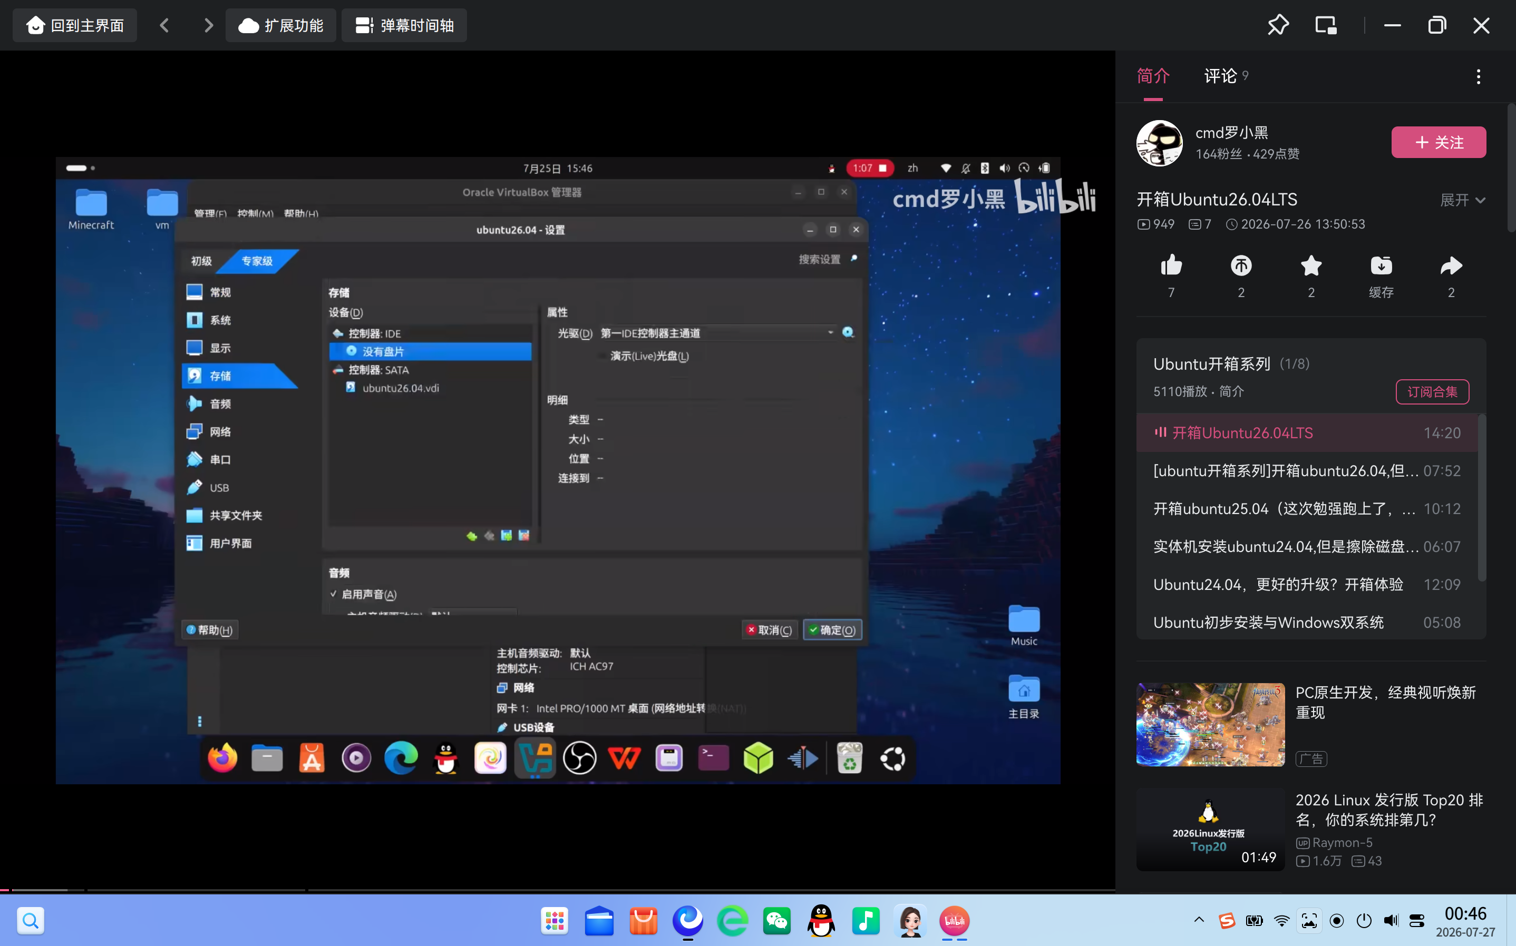The height and width of the screenshot is (946, 1516).
Task: Open cmd罗小黑 avatar profile
Action: point(1159,143)
